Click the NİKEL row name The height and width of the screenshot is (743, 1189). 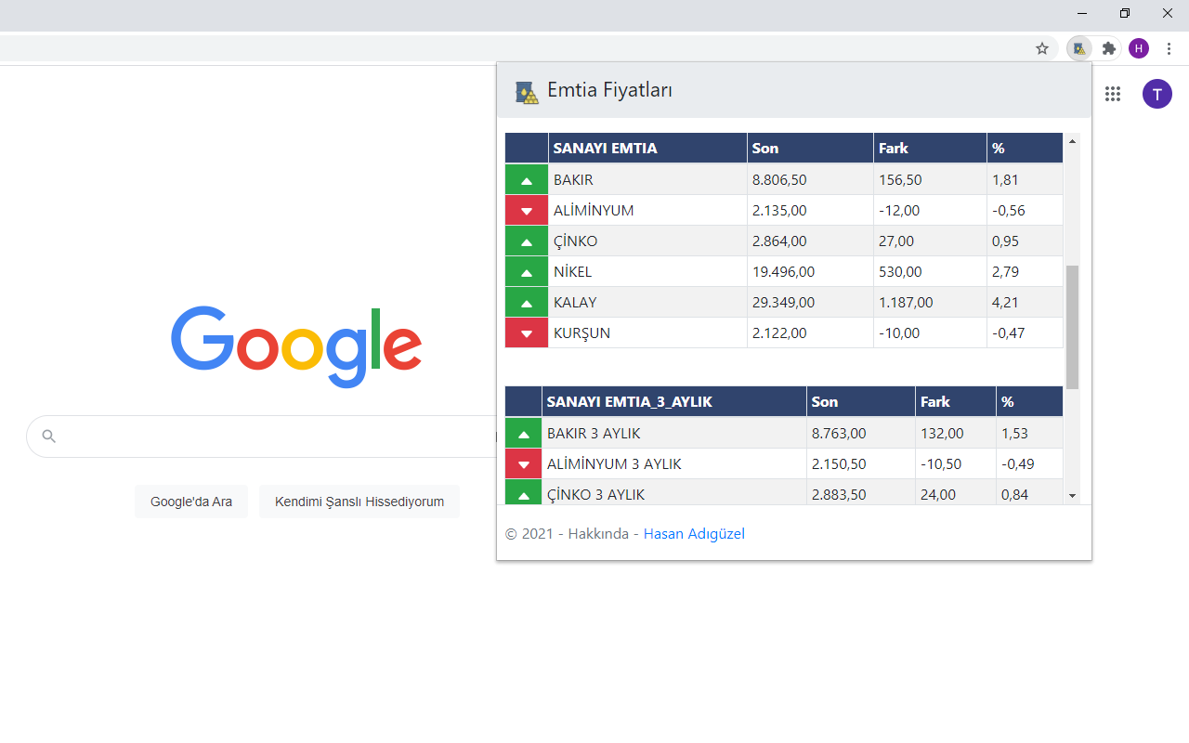(572, 271)
